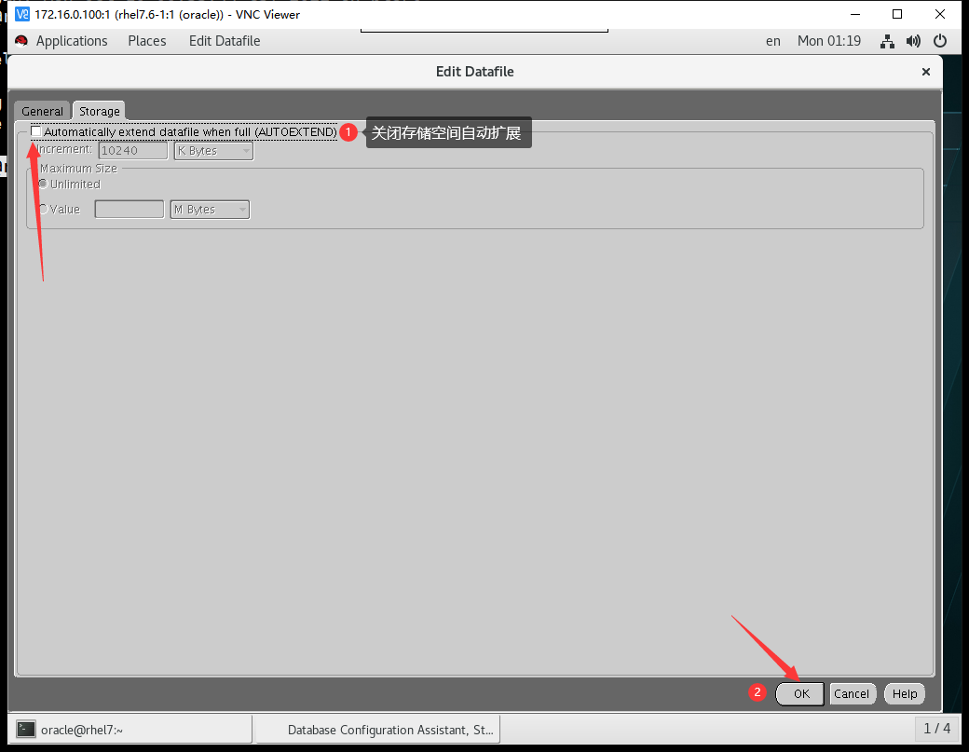
Task: Click the Red Hat Applications logo icon
Action: point(21,41)
